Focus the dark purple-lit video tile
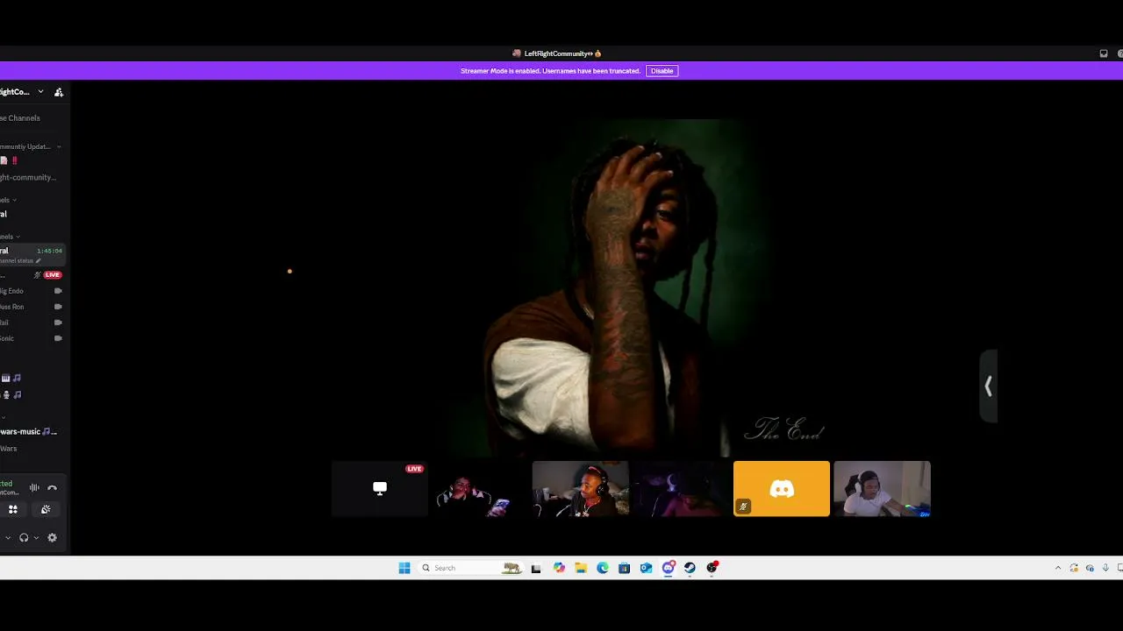This screenshot has height=631, width=1123. click(x=681, y=488)
